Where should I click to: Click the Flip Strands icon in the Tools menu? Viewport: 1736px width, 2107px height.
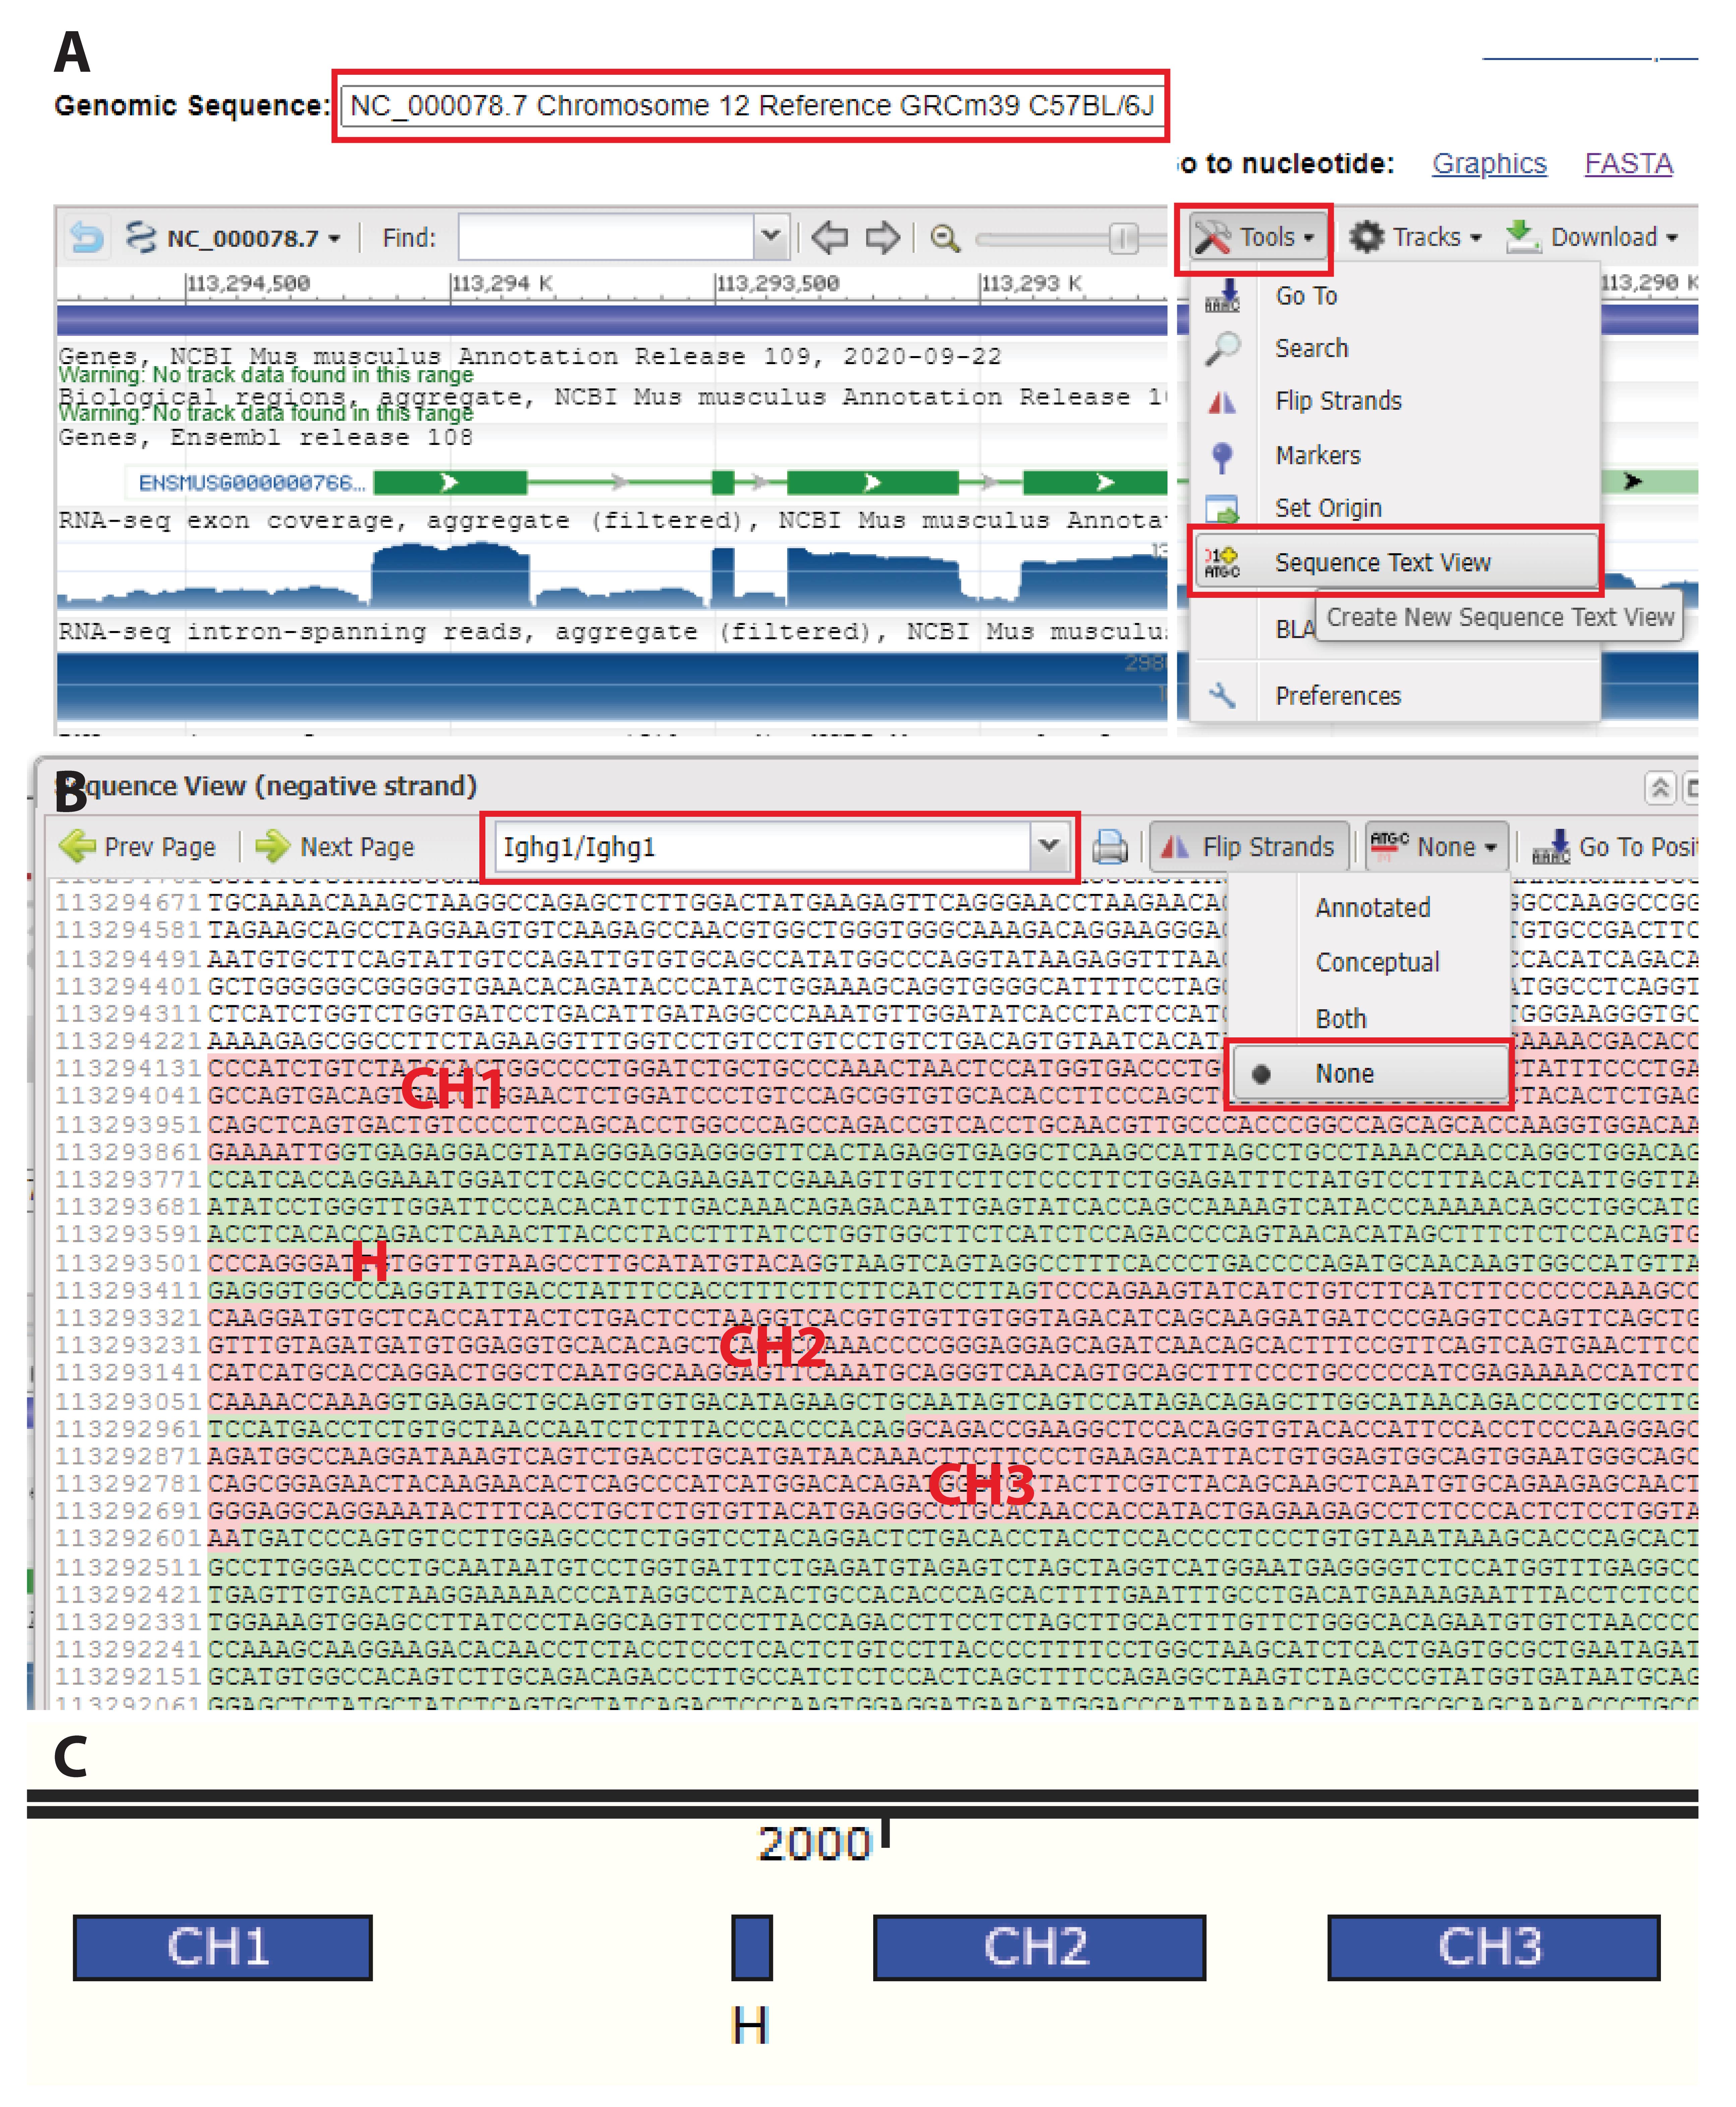pos(1222,402)
